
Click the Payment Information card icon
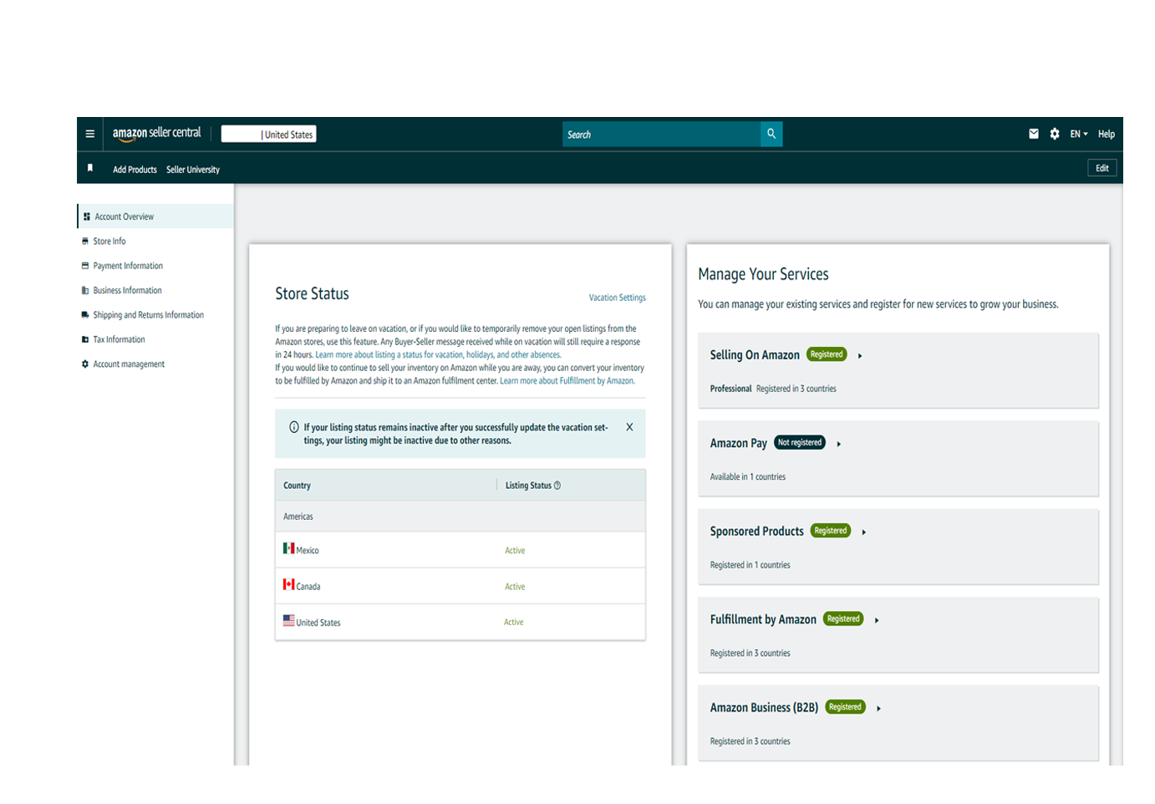click(x=85, y=266)
